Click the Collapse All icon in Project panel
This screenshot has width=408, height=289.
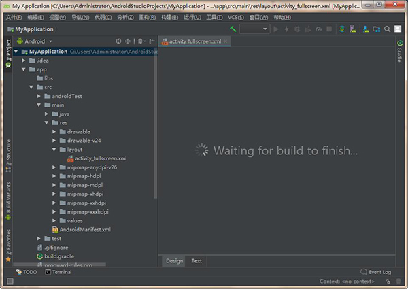pos(128,41)
